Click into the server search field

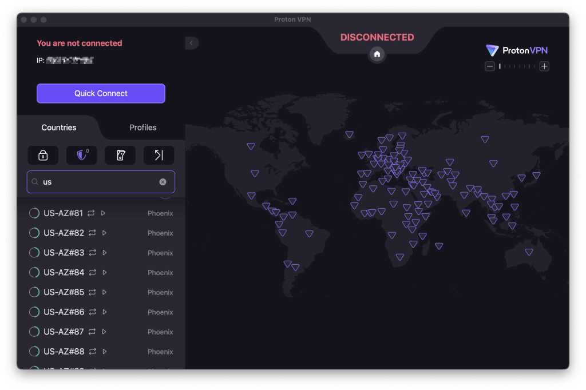(101, 182)
